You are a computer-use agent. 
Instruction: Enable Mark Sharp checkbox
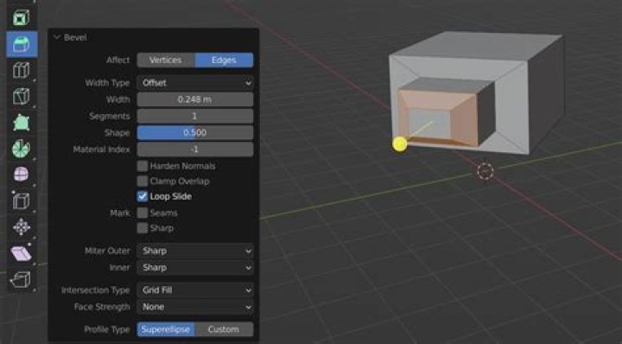point(143,228)
